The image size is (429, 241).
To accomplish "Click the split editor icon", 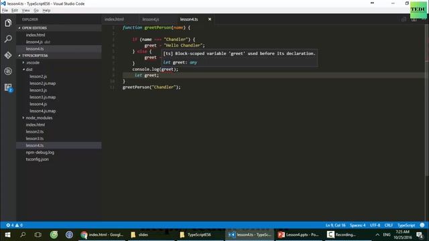I will tap(414, 19).
